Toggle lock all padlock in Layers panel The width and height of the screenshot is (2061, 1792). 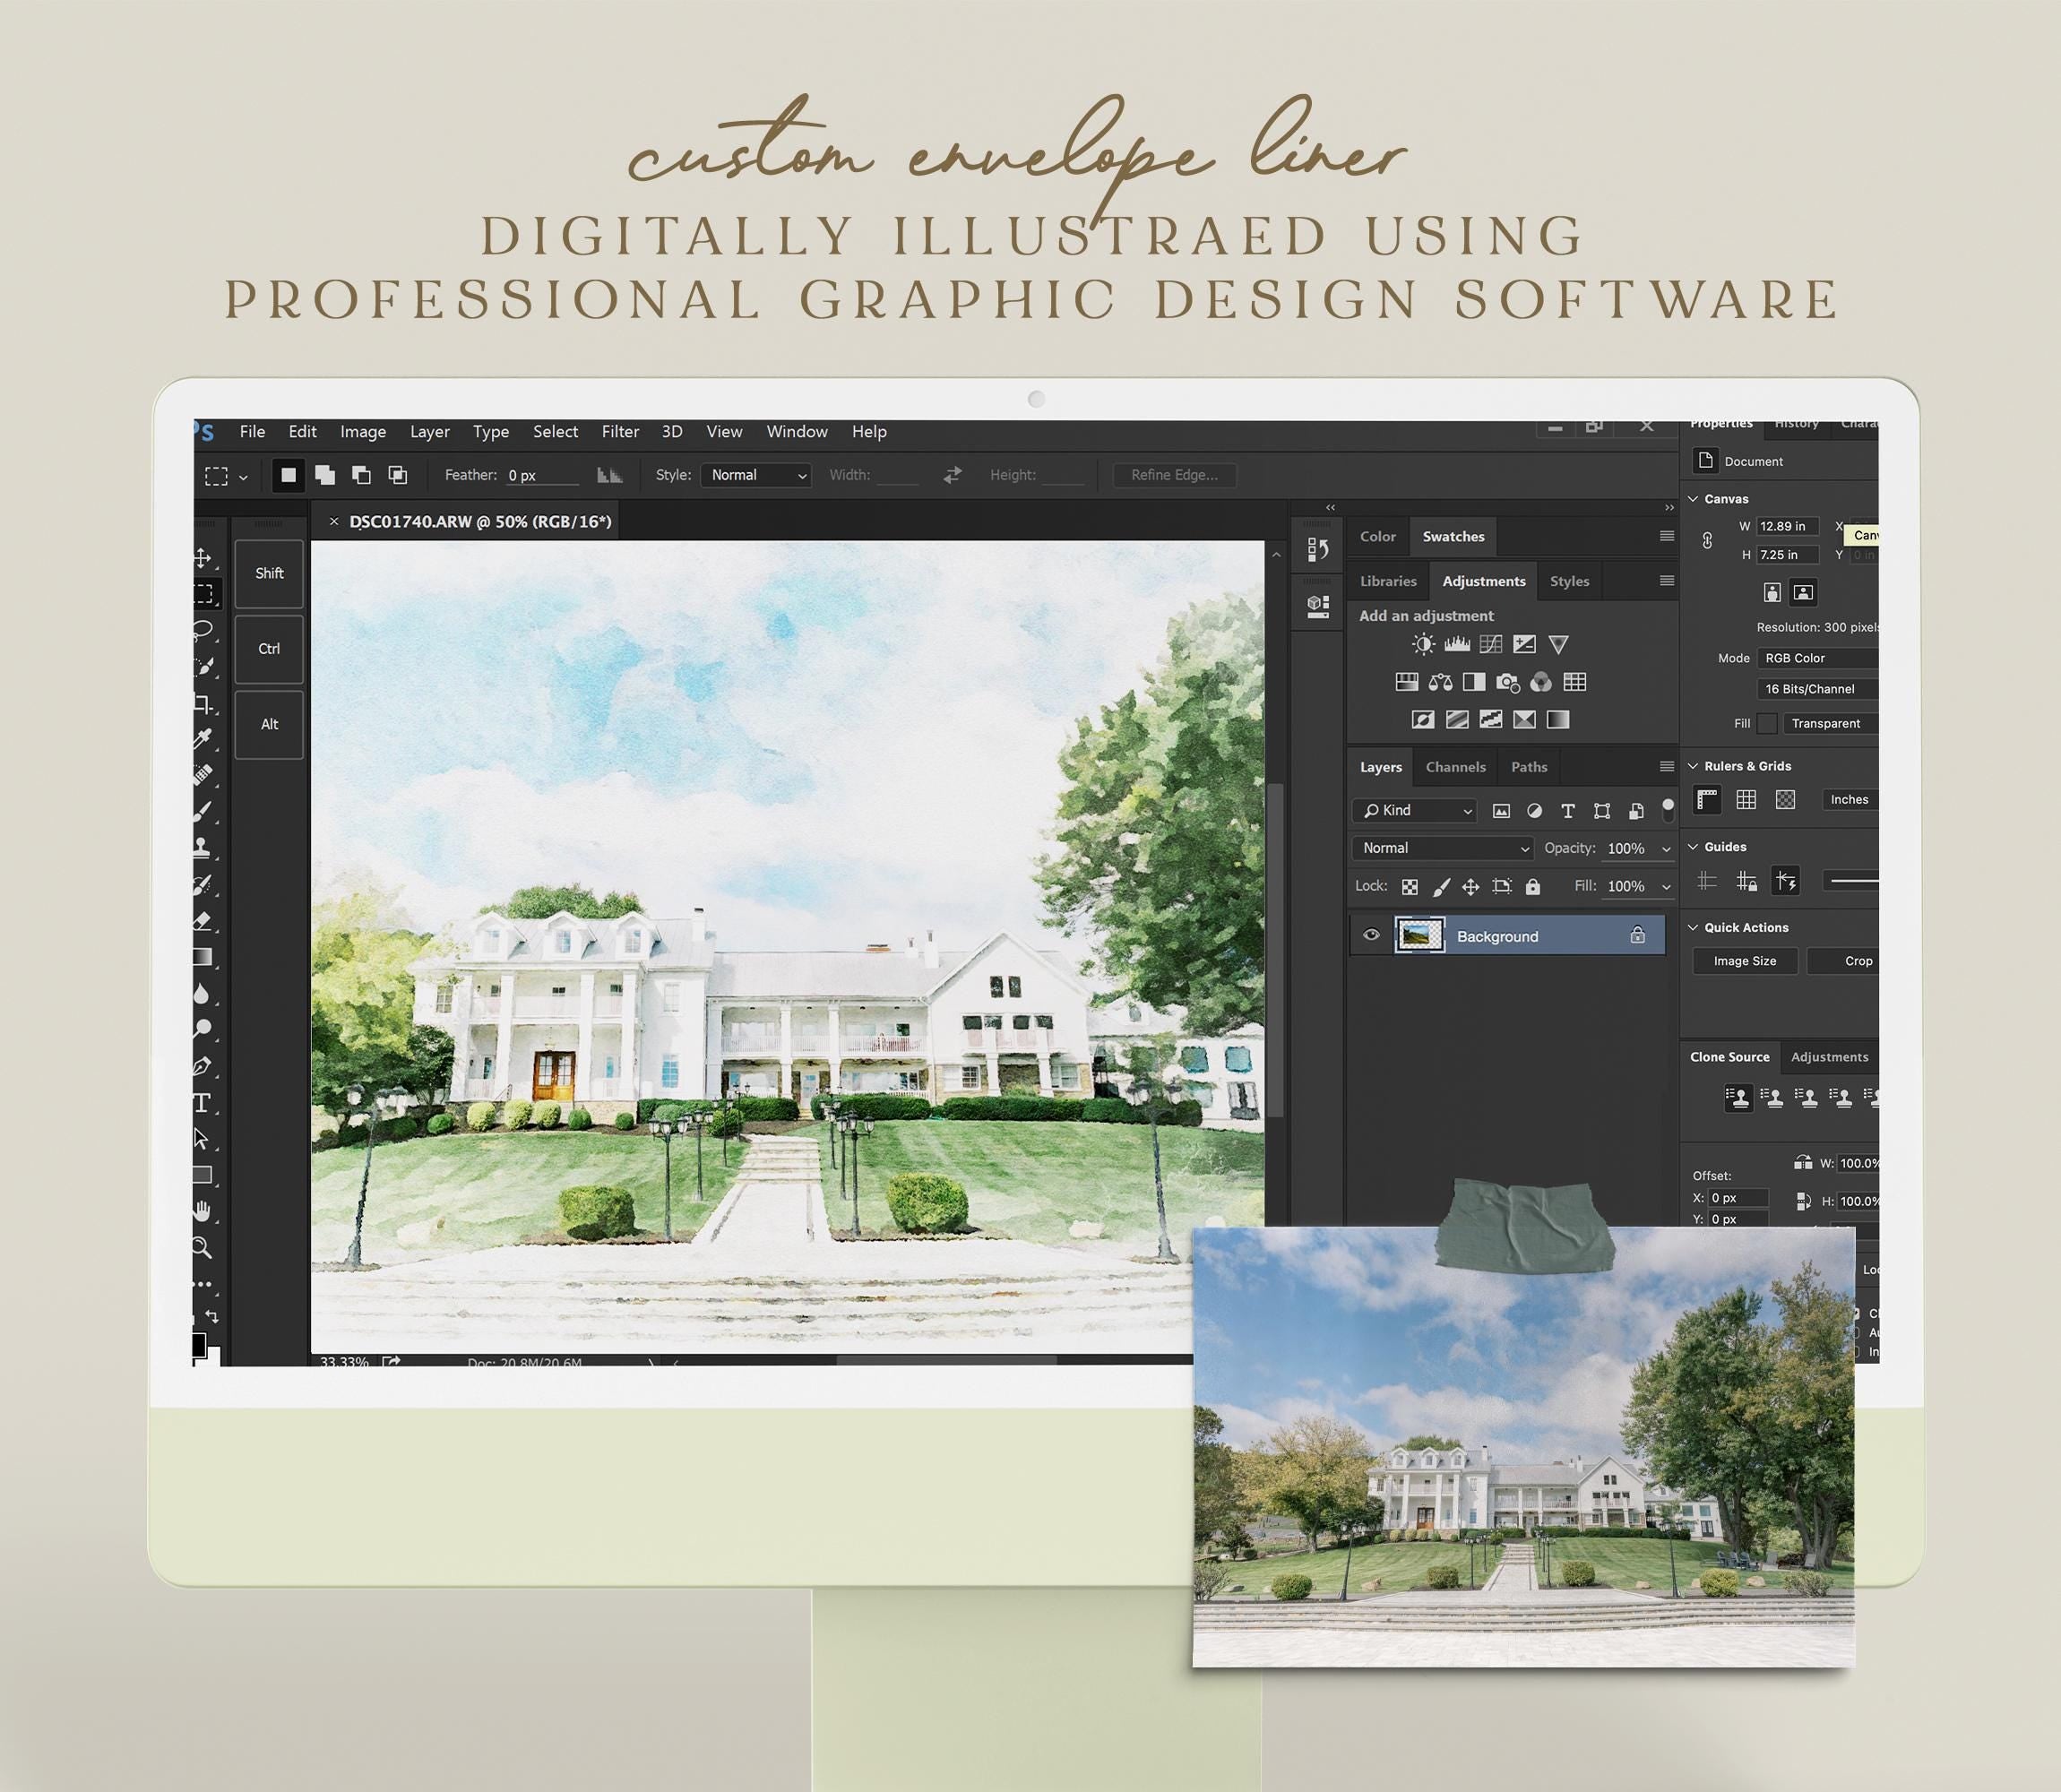(x=1532, y=886)
